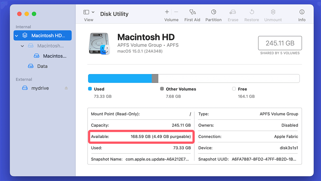The height and width of the screenshot is (181, 321).
Task: Click the Used row value in details table
Action: (182, 148)
